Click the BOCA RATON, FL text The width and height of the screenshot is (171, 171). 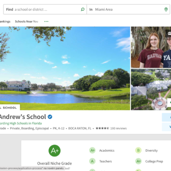(x=80, y=128)
